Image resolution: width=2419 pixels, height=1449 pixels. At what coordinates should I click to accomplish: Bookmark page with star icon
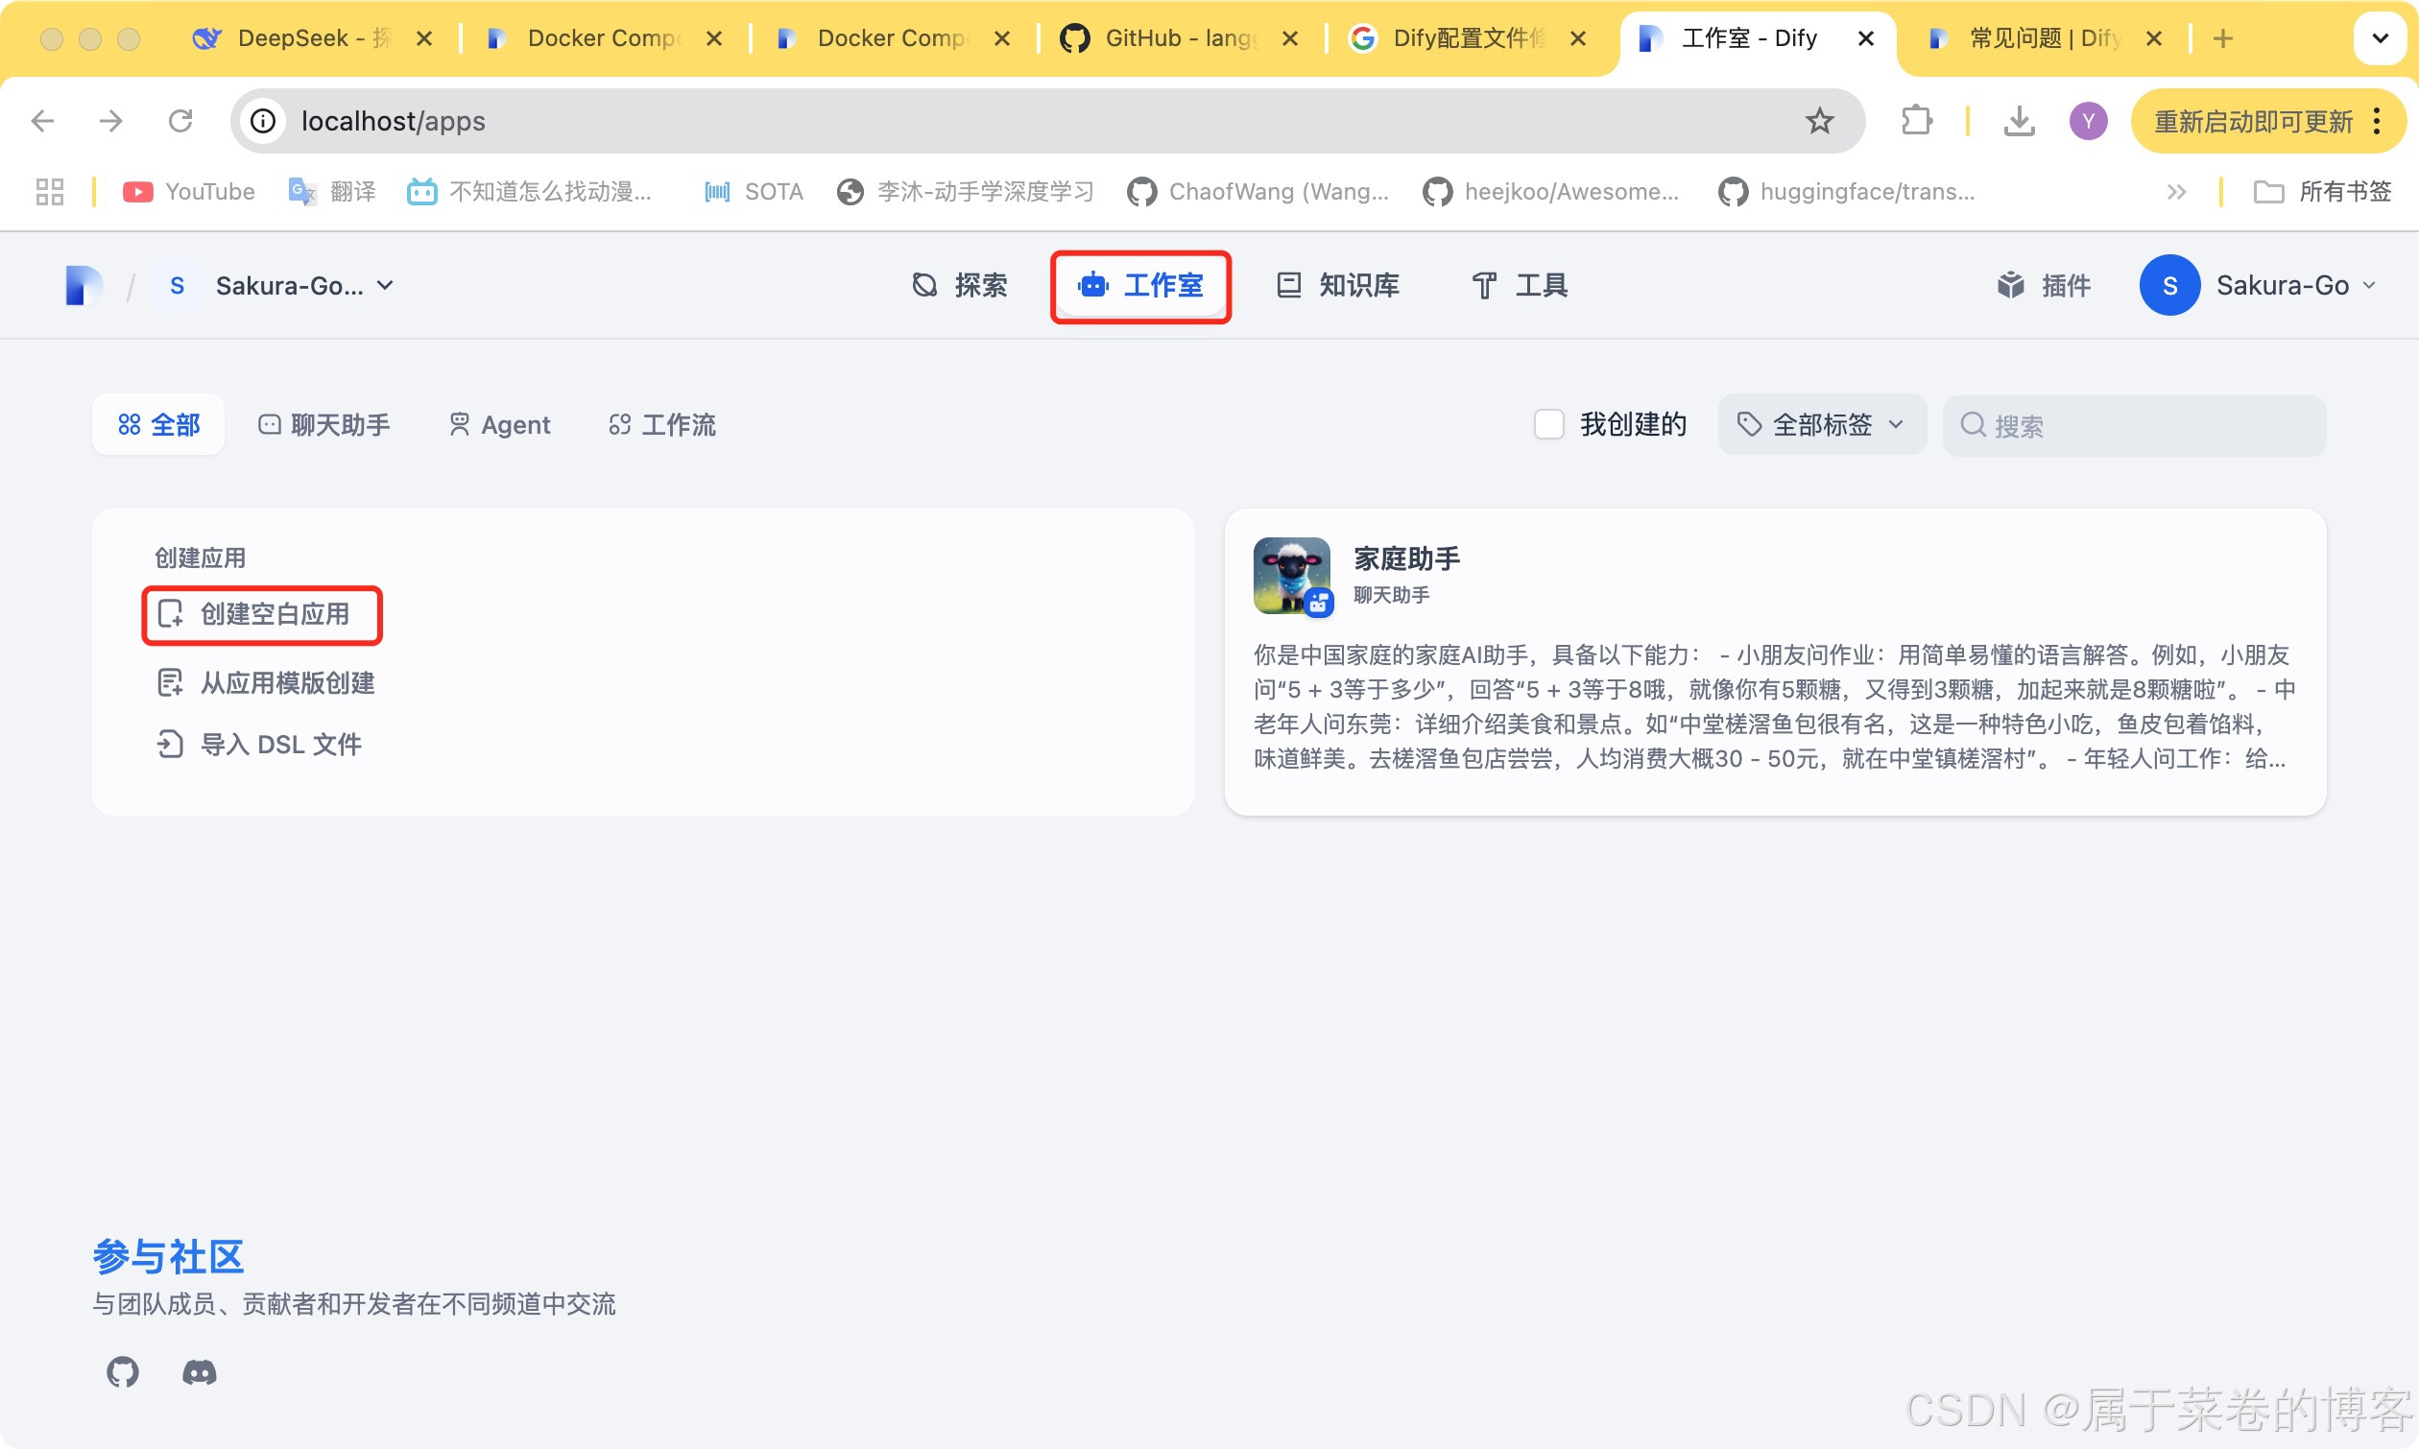pos(1818,121)
